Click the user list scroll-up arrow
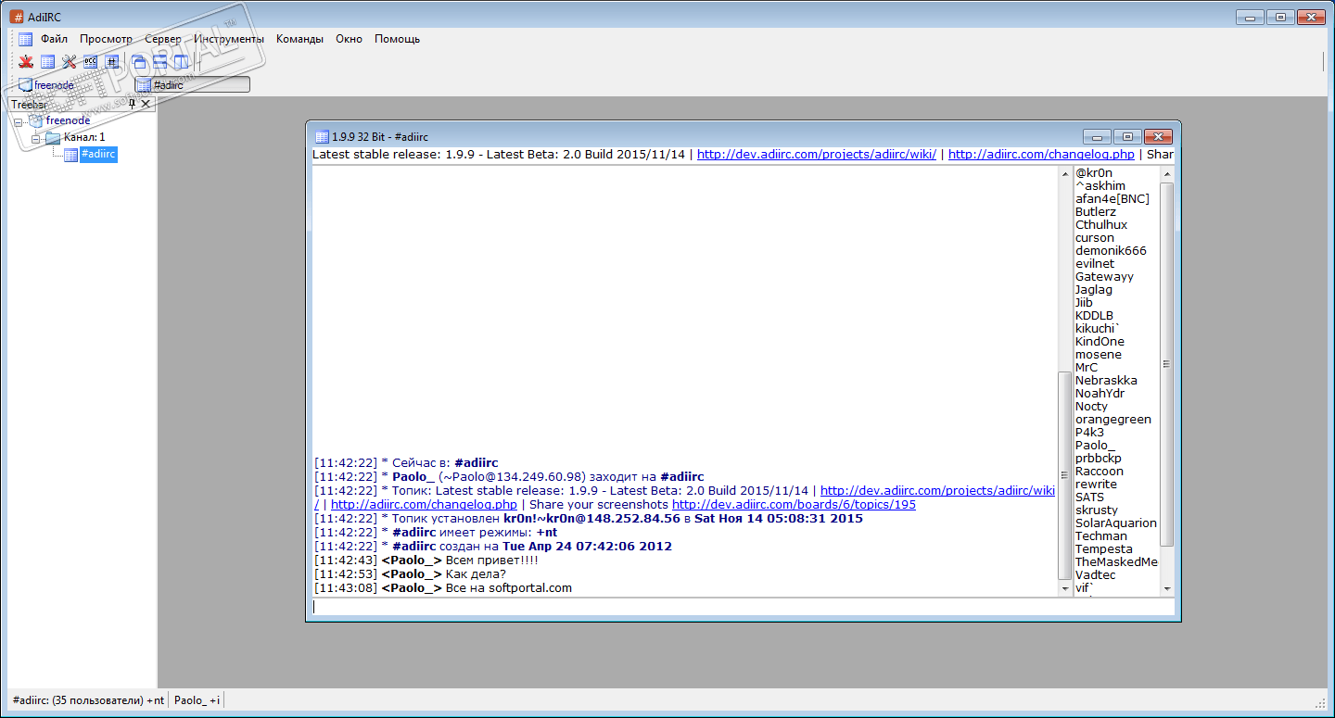This screenshot has width=1335, height=718. [1167, 173]
